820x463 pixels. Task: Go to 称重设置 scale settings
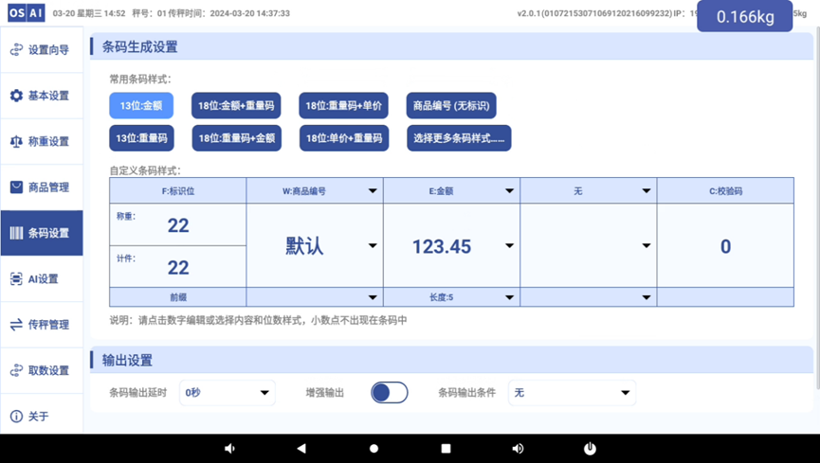(41, 141)
